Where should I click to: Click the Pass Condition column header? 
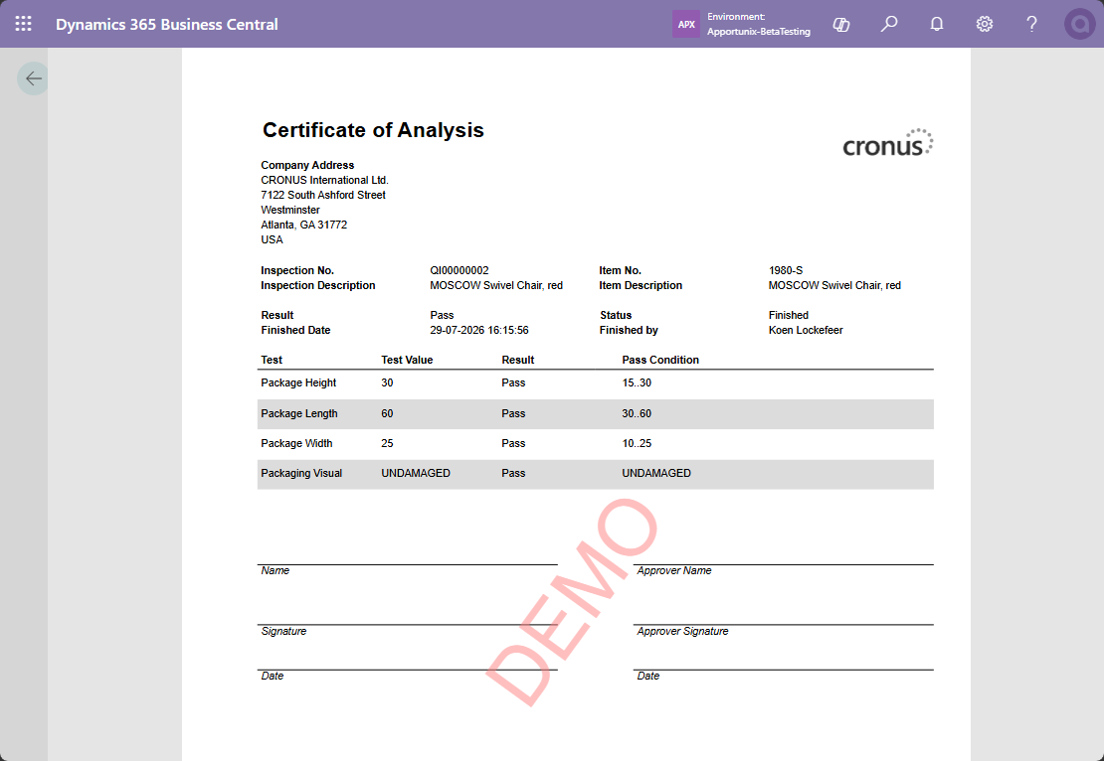pos(660,360)
